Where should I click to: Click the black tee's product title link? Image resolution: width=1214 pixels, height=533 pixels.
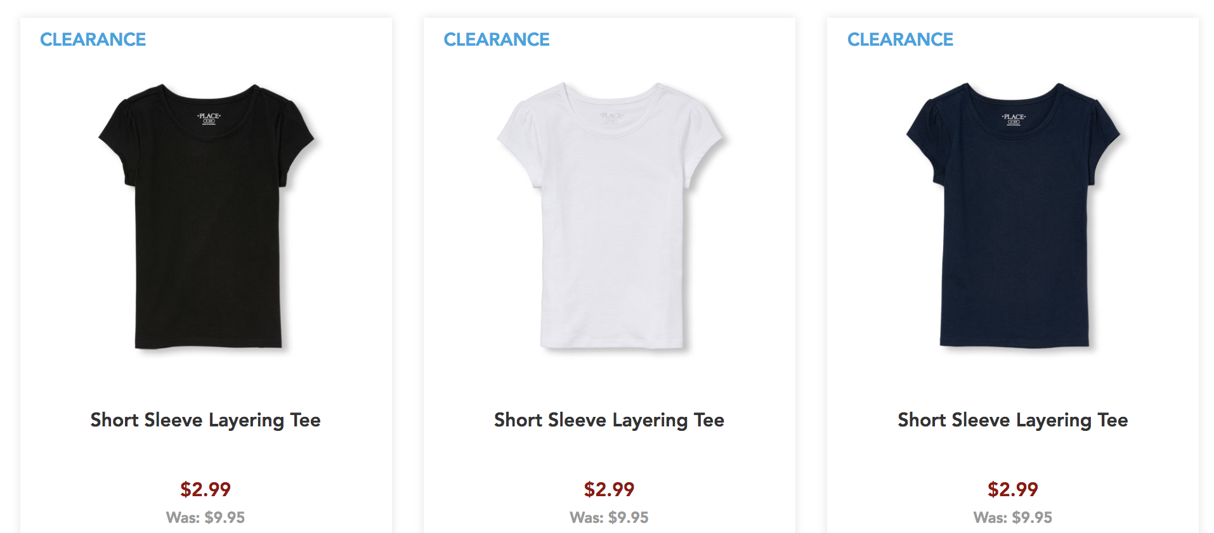click(x=206, y=420)
